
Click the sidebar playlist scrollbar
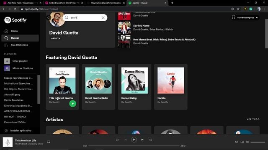pos(39,90)
